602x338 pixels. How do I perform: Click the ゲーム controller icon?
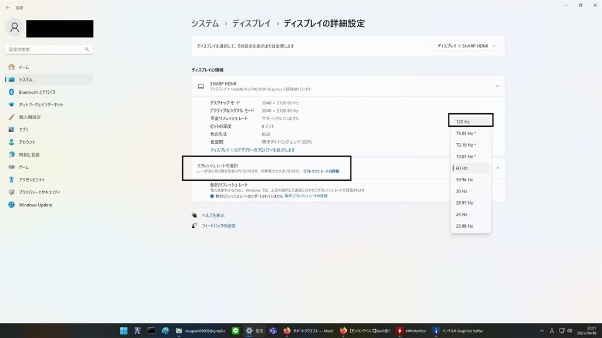(x=12, y=167)
